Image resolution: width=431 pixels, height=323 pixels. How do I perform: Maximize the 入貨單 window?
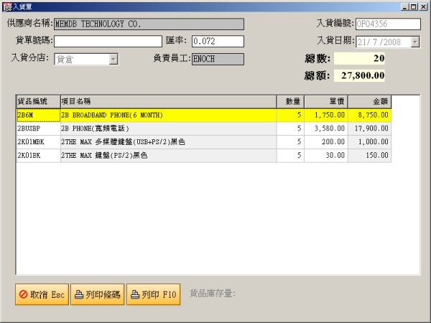click(414, 7)
